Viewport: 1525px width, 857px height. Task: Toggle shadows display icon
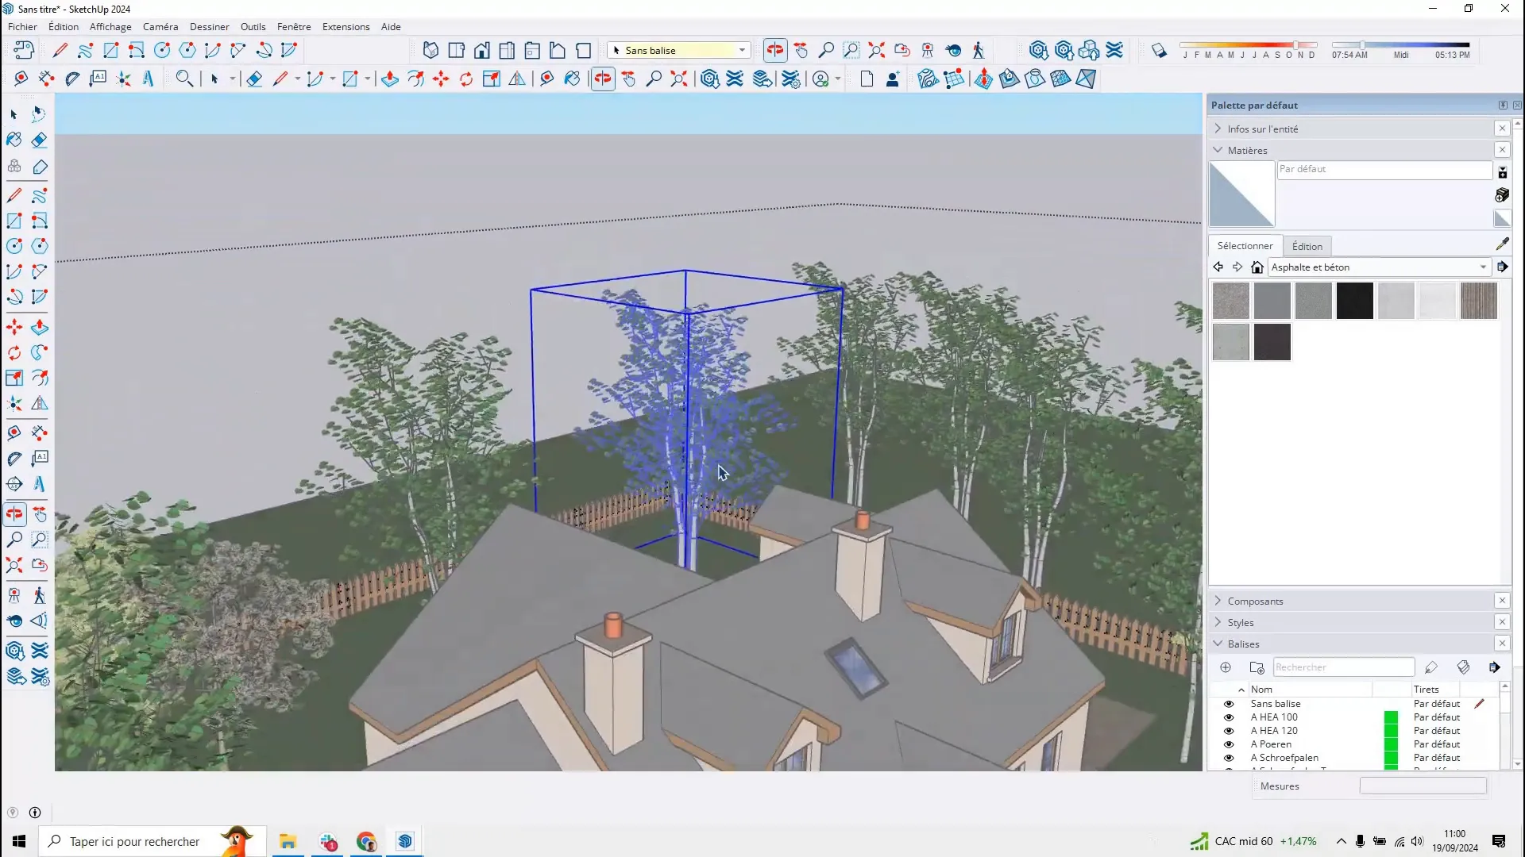click(1159, 51)
